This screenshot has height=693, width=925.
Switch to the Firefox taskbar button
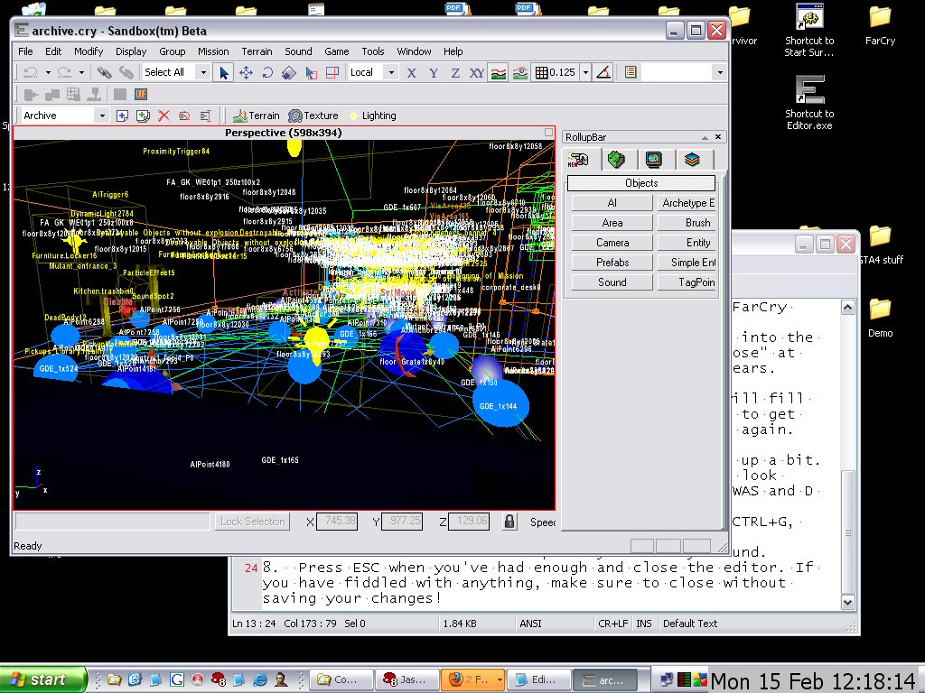472,680
